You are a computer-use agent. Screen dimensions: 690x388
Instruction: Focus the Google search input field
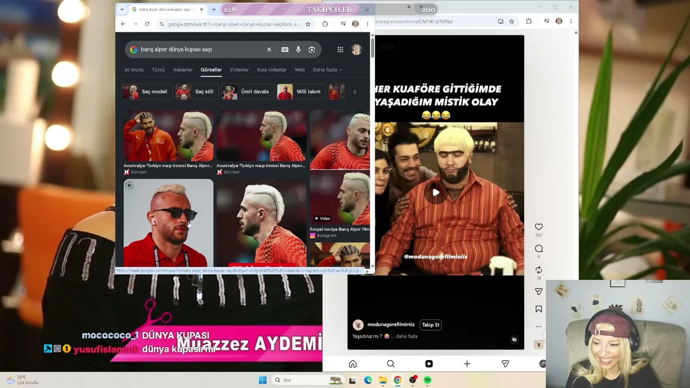coord(202,50)
